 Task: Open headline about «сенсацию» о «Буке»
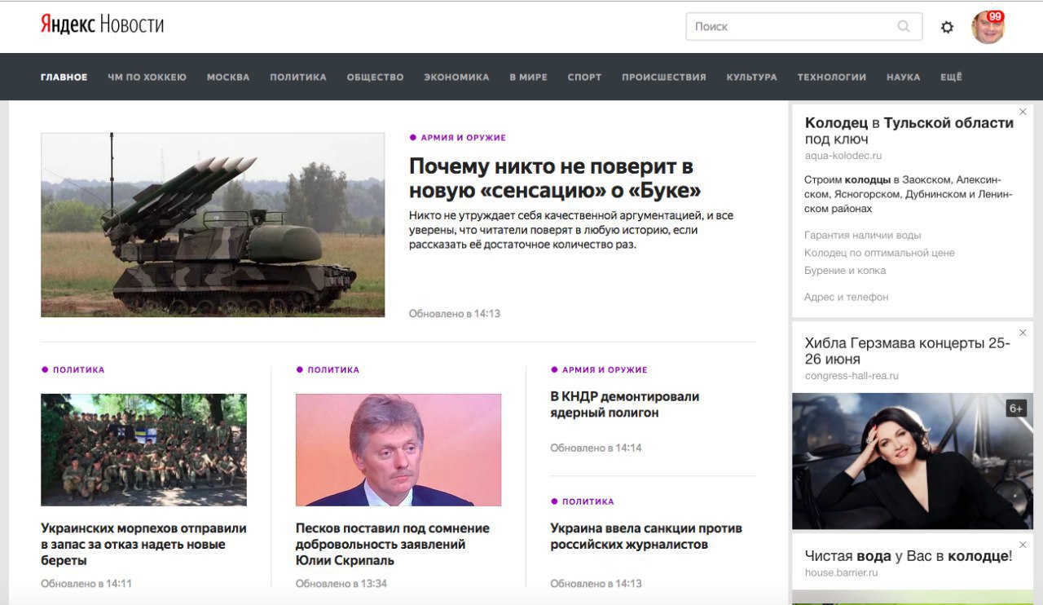(x=555, y=179)
